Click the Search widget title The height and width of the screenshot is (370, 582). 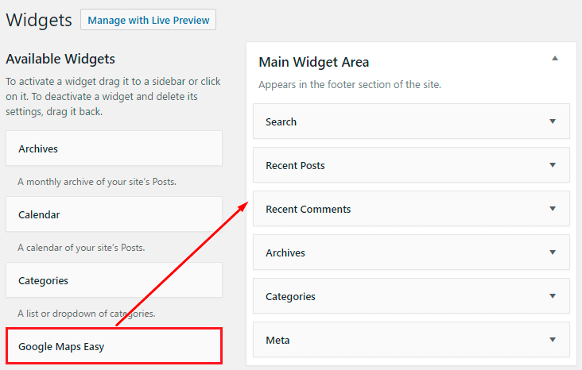click(281, 122)
